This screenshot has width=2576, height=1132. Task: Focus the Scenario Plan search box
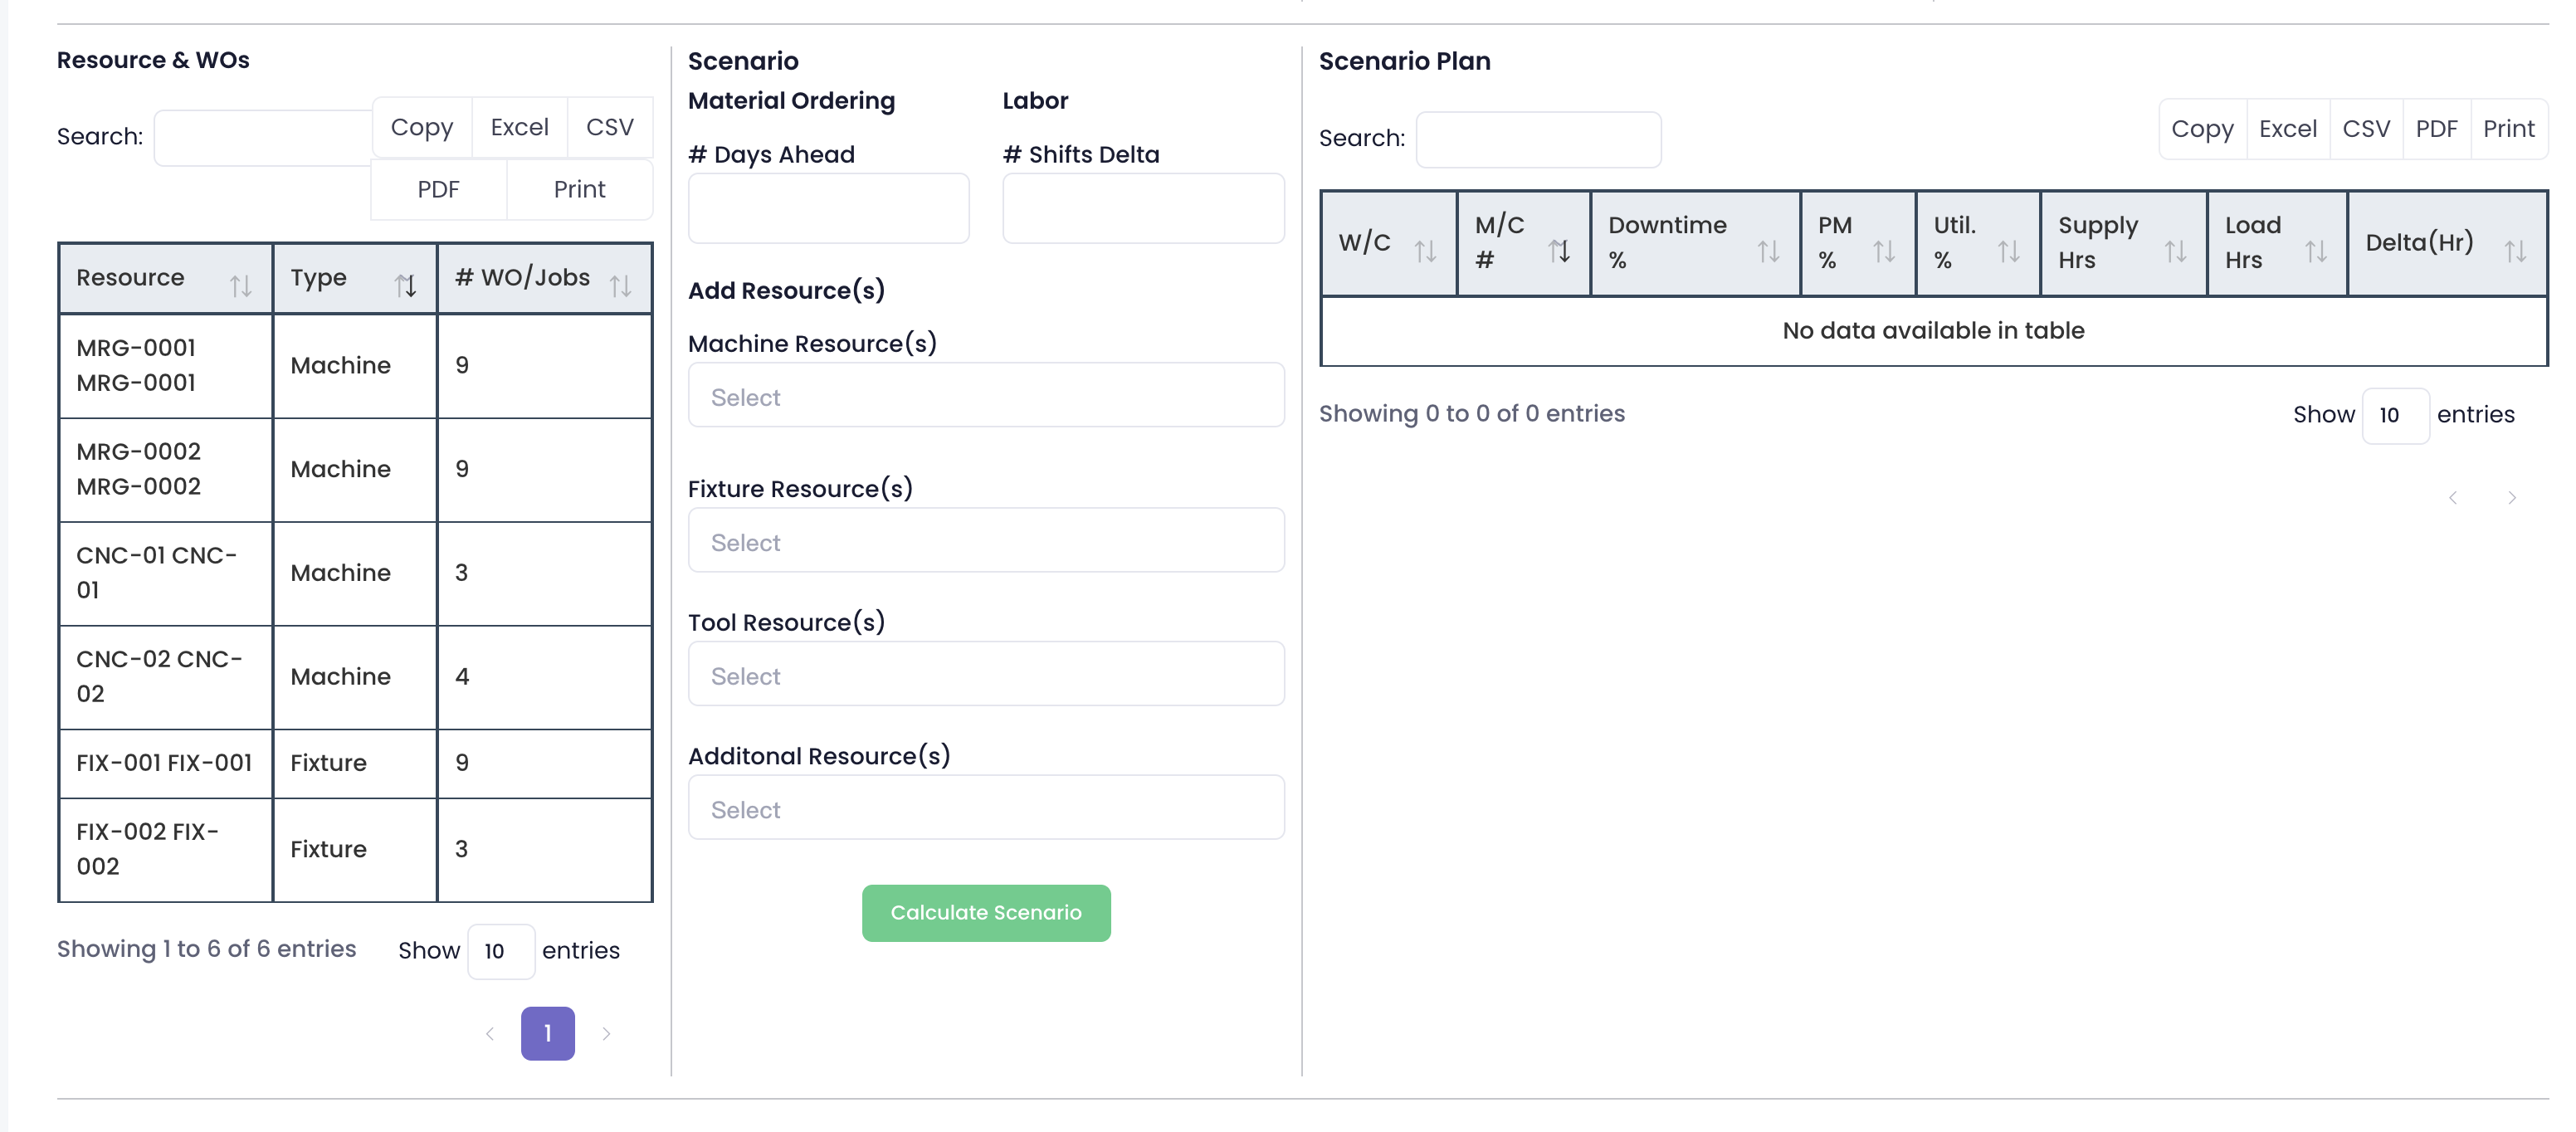[x=1538, y=140]
